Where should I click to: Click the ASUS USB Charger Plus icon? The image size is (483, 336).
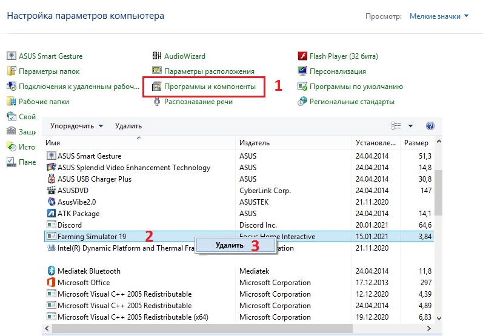click(x=51, y=179)
